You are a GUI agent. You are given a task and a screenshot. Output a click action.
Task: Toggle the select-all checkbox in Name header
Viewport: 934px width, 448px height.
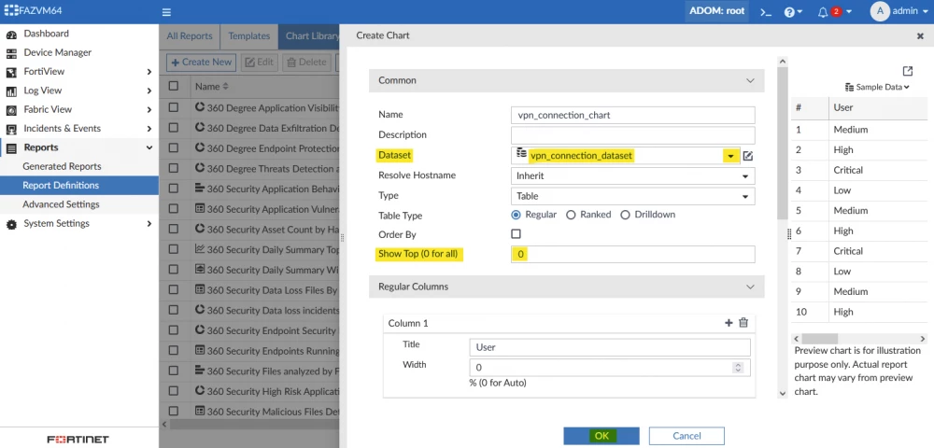[x=174, y=86]
